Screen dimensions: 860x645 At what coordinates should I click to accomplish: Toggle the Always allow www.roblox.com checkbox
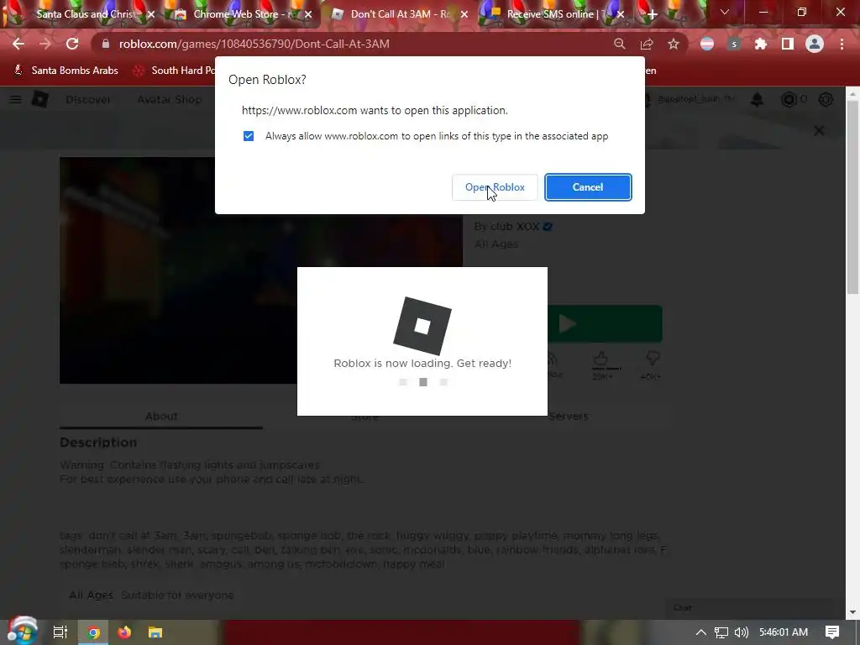coord(249,136)
